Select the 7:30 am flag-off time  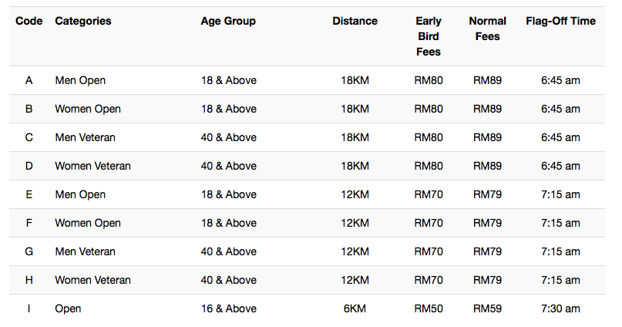pyautogui.click(x=560, y=309)
